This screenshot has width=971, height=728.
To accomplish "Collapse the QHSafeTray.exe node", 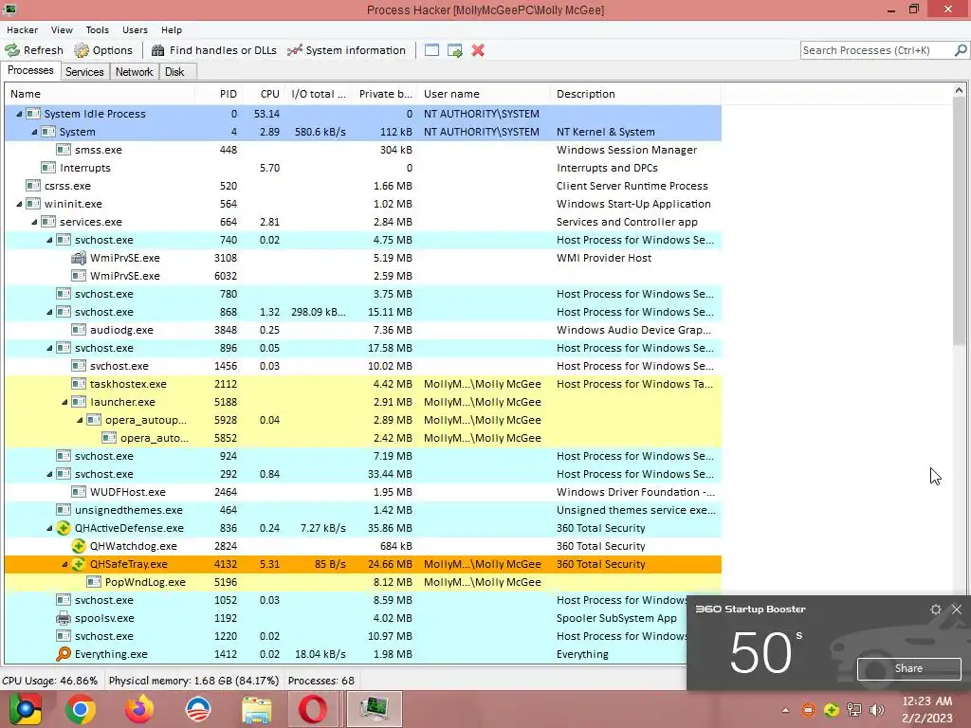I will tap(64, 564).
